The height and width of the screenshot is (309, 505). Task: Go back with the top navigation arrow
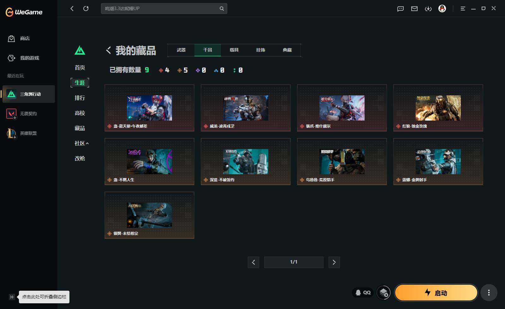(72, 9)
